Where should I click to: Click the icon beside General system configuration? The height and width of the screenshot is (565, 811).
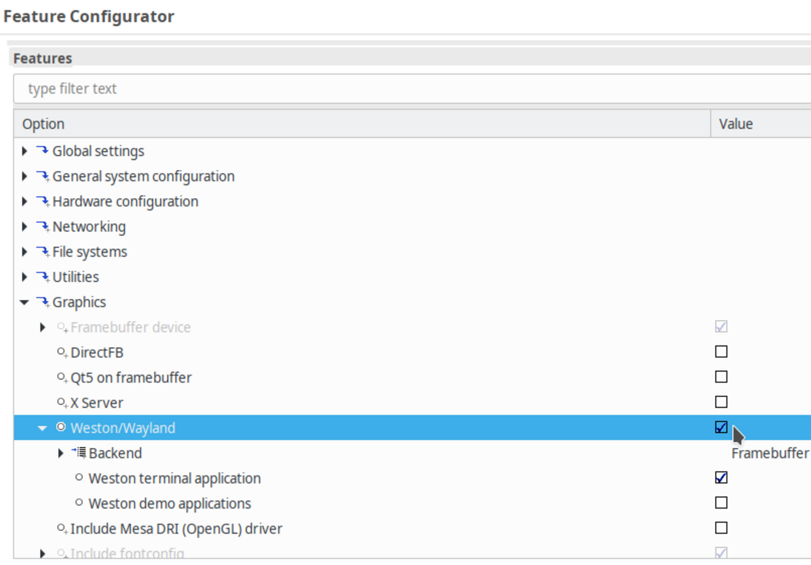[41, 176]
